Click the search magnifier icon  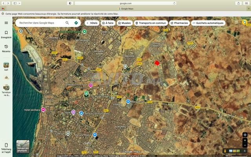pos(67,23)
